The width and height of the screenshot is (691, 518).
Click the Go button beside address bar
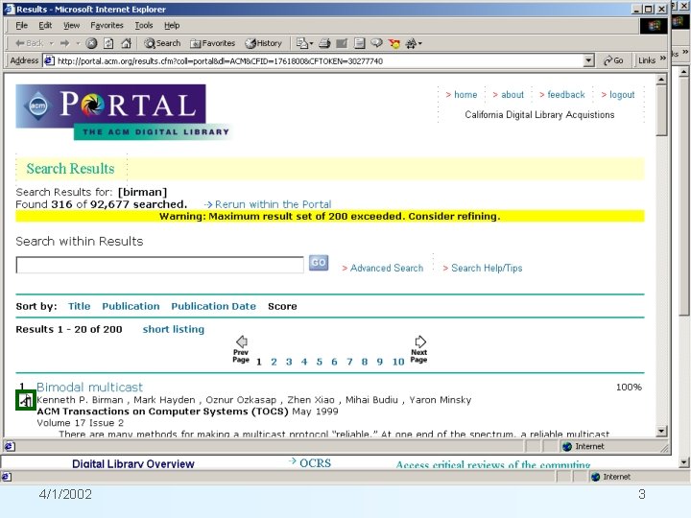tap(613, 60)
